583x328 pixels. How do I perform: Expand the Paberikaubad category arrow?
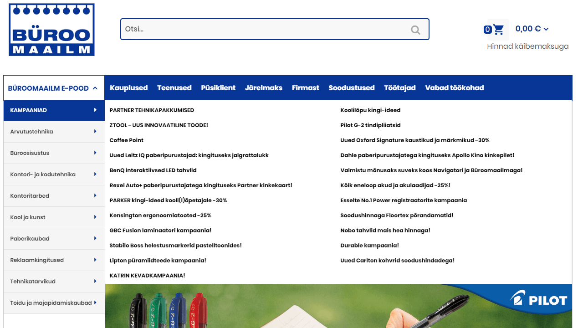pyautogui.click(x=95, y=238)
